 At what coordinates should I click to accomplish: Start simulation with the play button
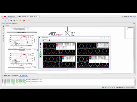point(14,20)
